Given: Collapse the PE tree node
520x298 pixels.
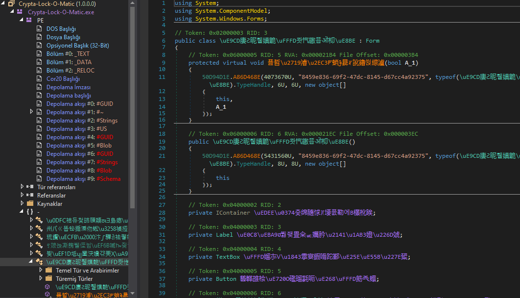Looking at the screenshot, I should 22,20.
